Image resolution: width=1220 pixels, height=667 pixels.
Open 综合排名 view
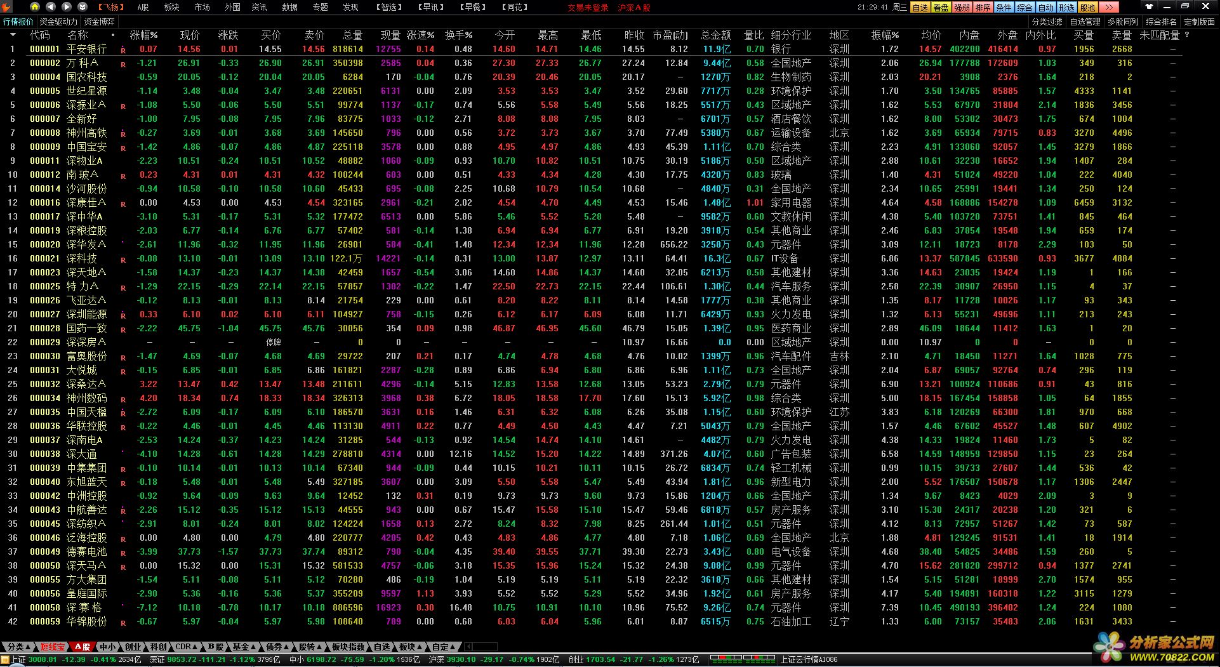[1162, 22]
